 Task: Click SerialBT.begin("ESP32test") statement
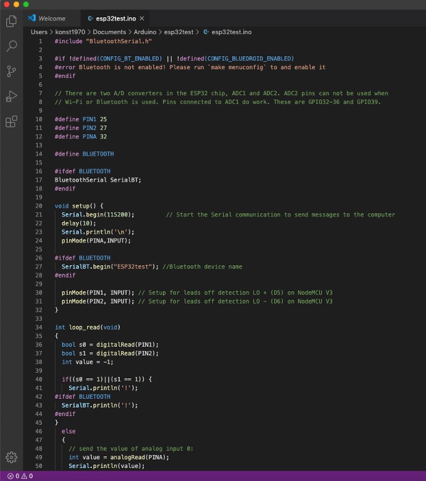[110, 266]
